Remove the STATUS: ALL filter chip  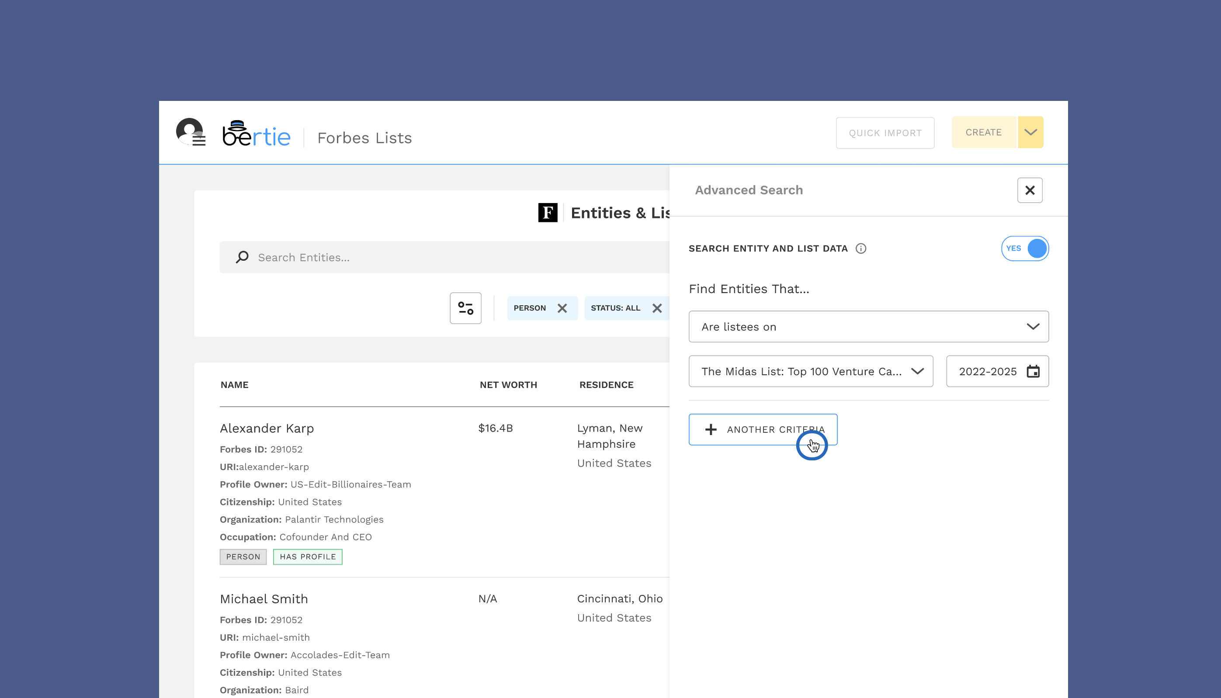tap(657, 308)
